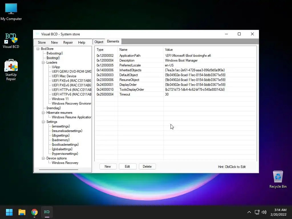
Task: Select Windows Recovery under Device options
Action: point(65,163)
